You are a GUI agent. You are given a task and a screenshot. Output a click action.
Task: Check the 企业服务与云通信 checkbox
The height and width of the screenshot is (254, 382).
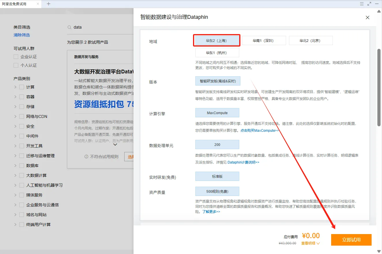[x=22, y=205]
